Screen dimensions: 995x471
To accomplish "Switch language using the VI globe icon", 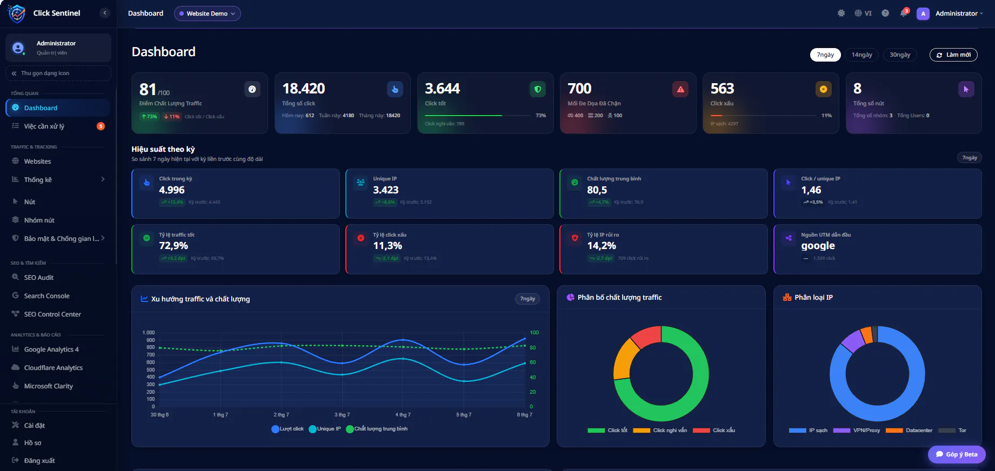I will click(863, 13).
